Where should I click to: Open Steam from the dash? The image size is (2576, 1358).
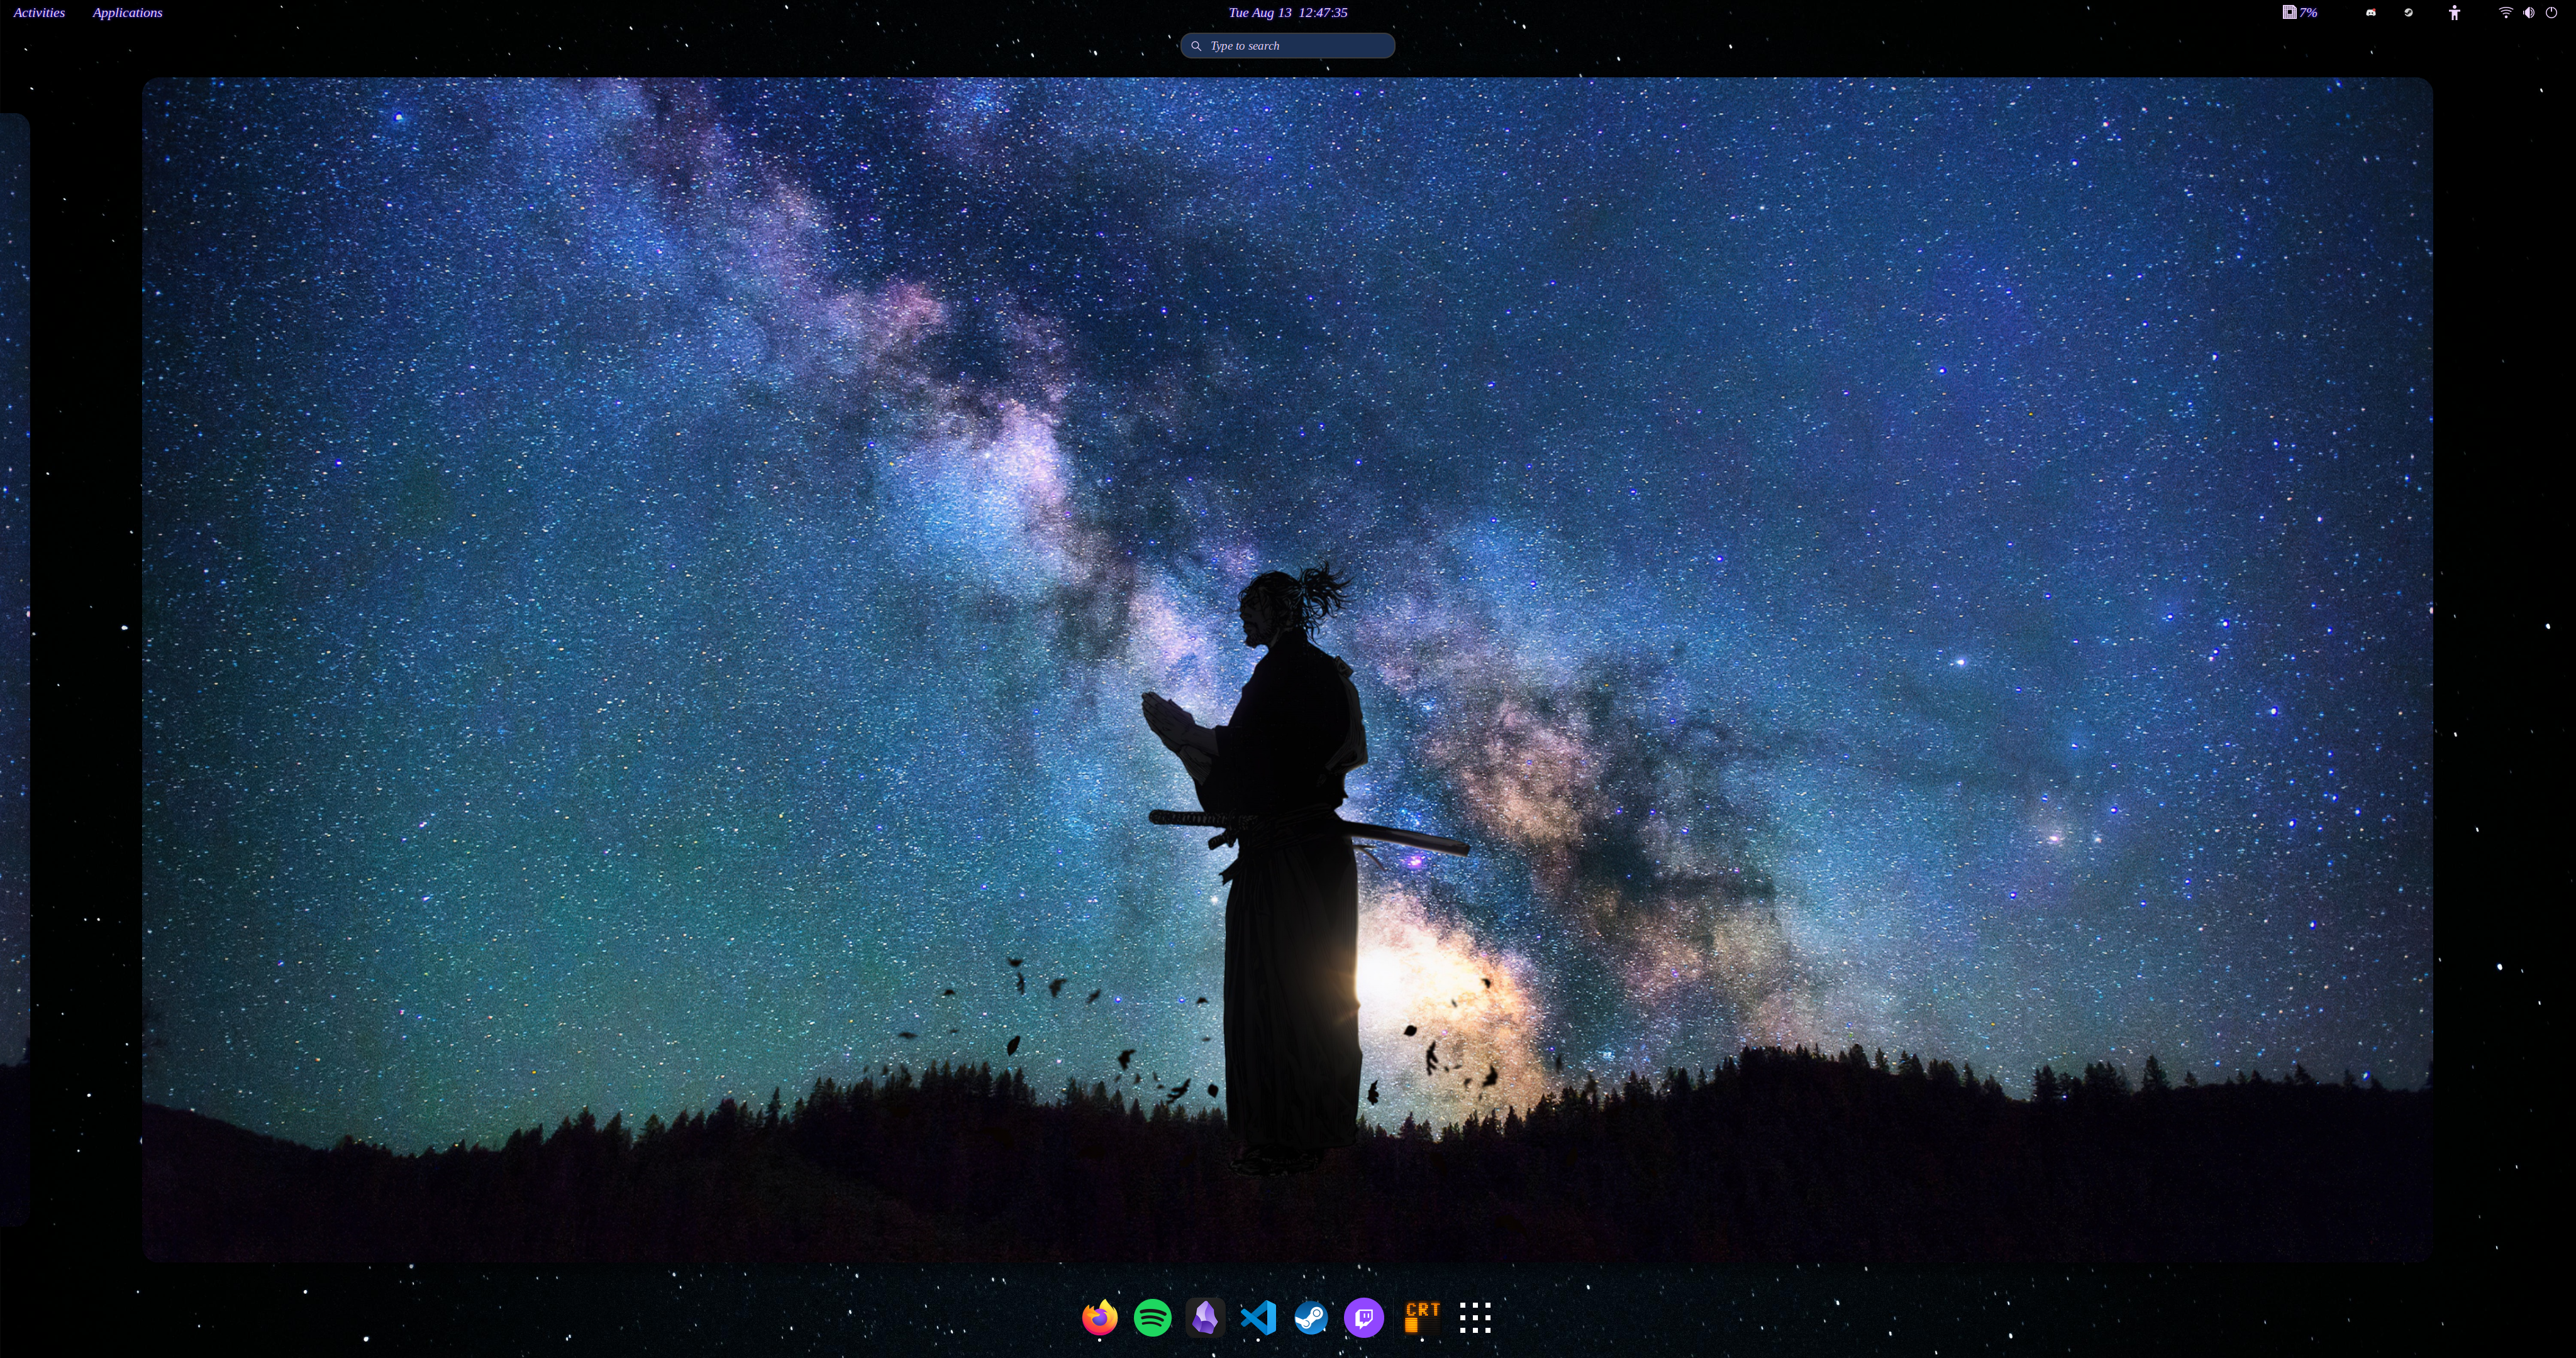tap(1311, 1317)
